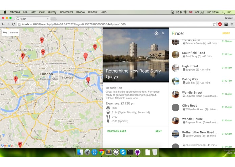Click the Wi-Fi status icon
Viewport: 235px width, 167px height.
click(185, 12)
